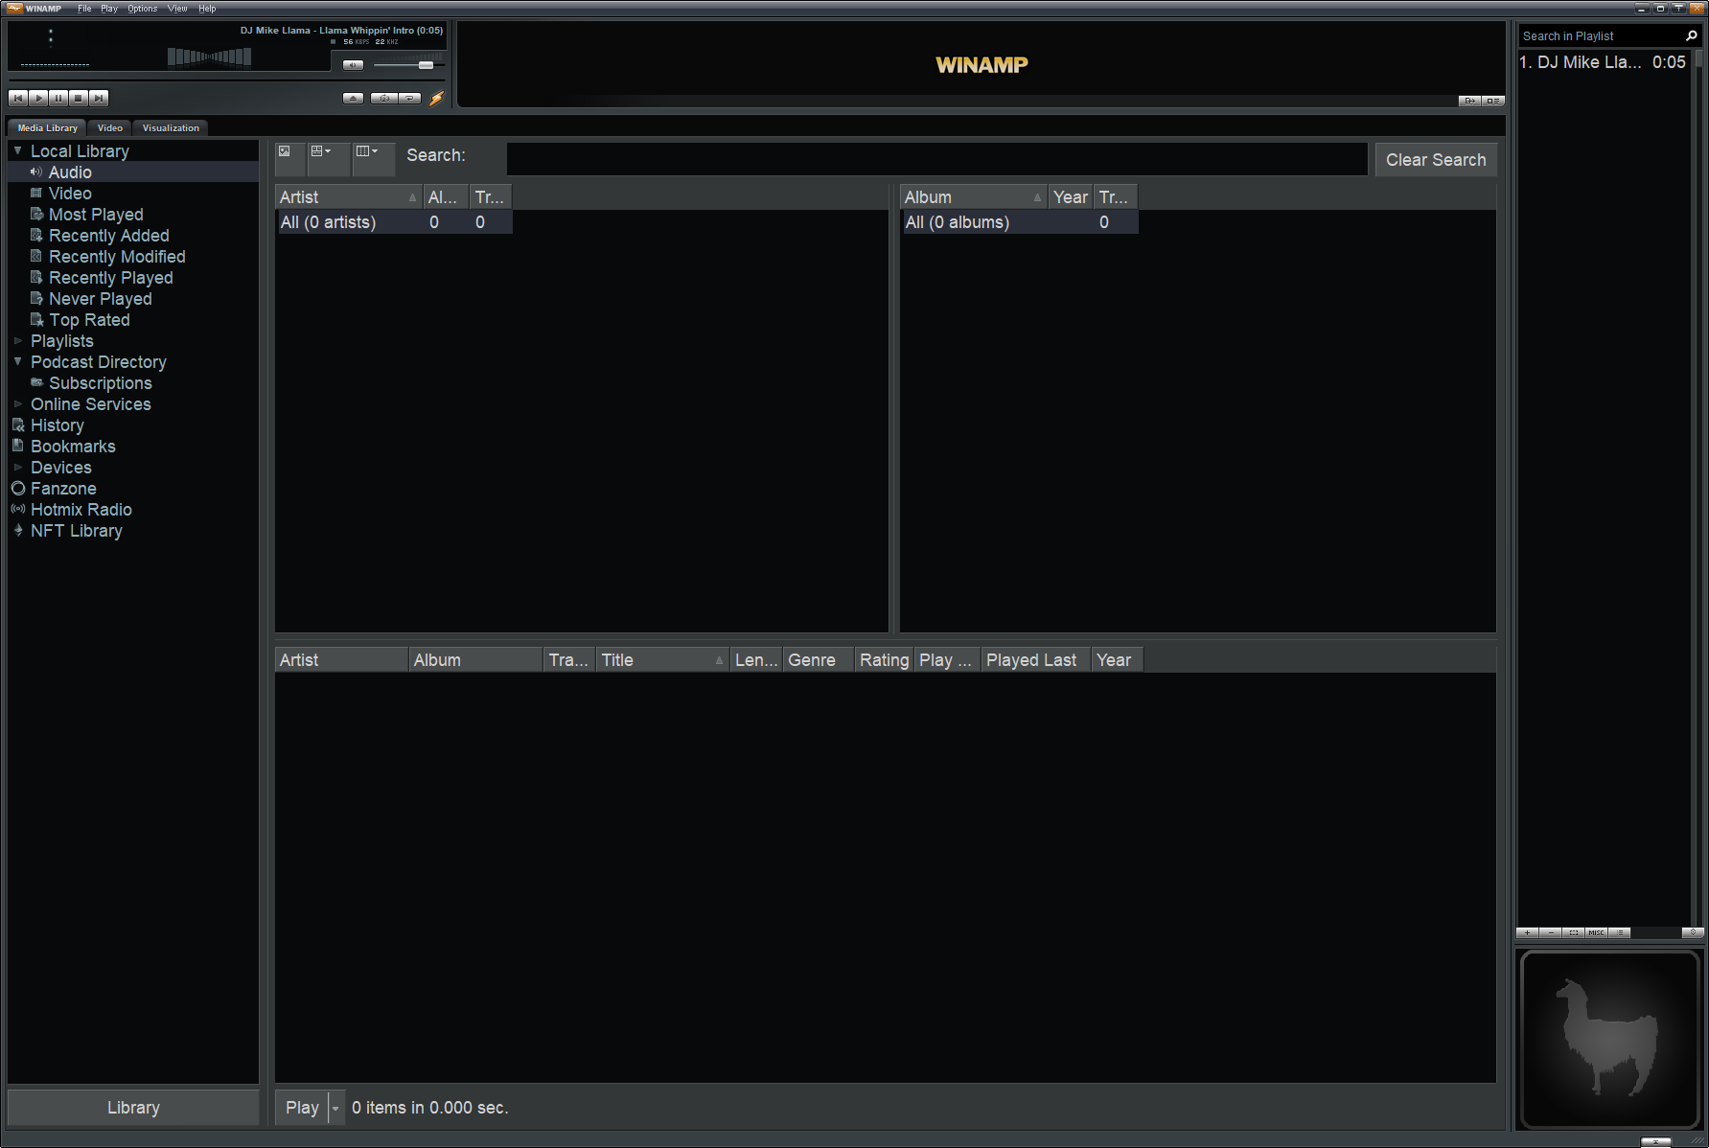Select podcast Subscriptions
The height and width of the screenshot is (1148, 1709).
pos(100,383)
